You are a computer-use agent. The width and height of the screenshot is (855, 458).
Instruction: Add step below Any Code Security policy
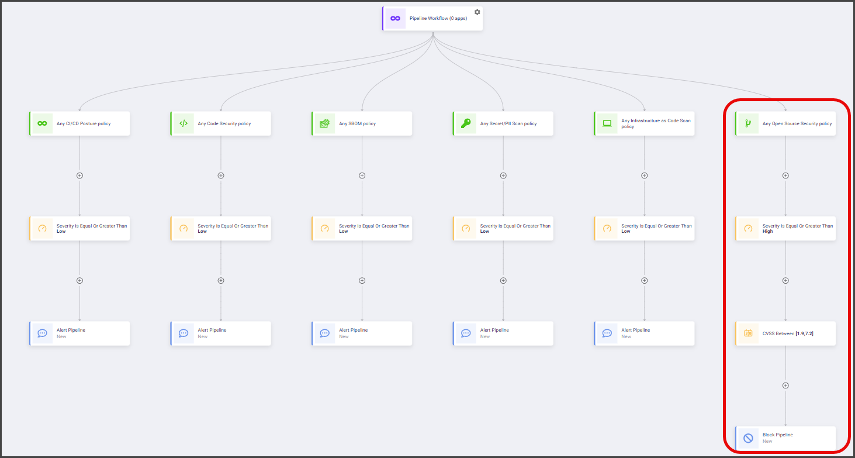point(221,175)
